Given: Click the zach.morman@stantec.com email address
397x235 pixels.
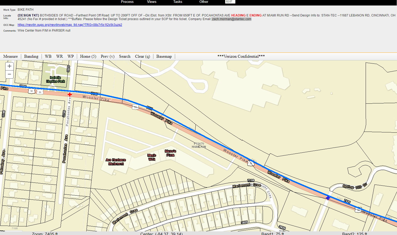Looking at the screenshot, I should (x=232, y=19).
